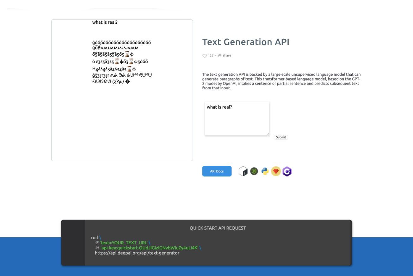Click the 127 likes count
This screenshot has height=276, width=413.
(x=211, y=56)
